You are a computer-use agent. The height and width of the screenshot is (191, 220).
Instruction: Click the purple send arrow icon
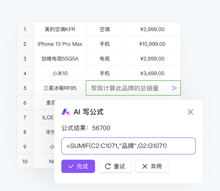[174, 88]
